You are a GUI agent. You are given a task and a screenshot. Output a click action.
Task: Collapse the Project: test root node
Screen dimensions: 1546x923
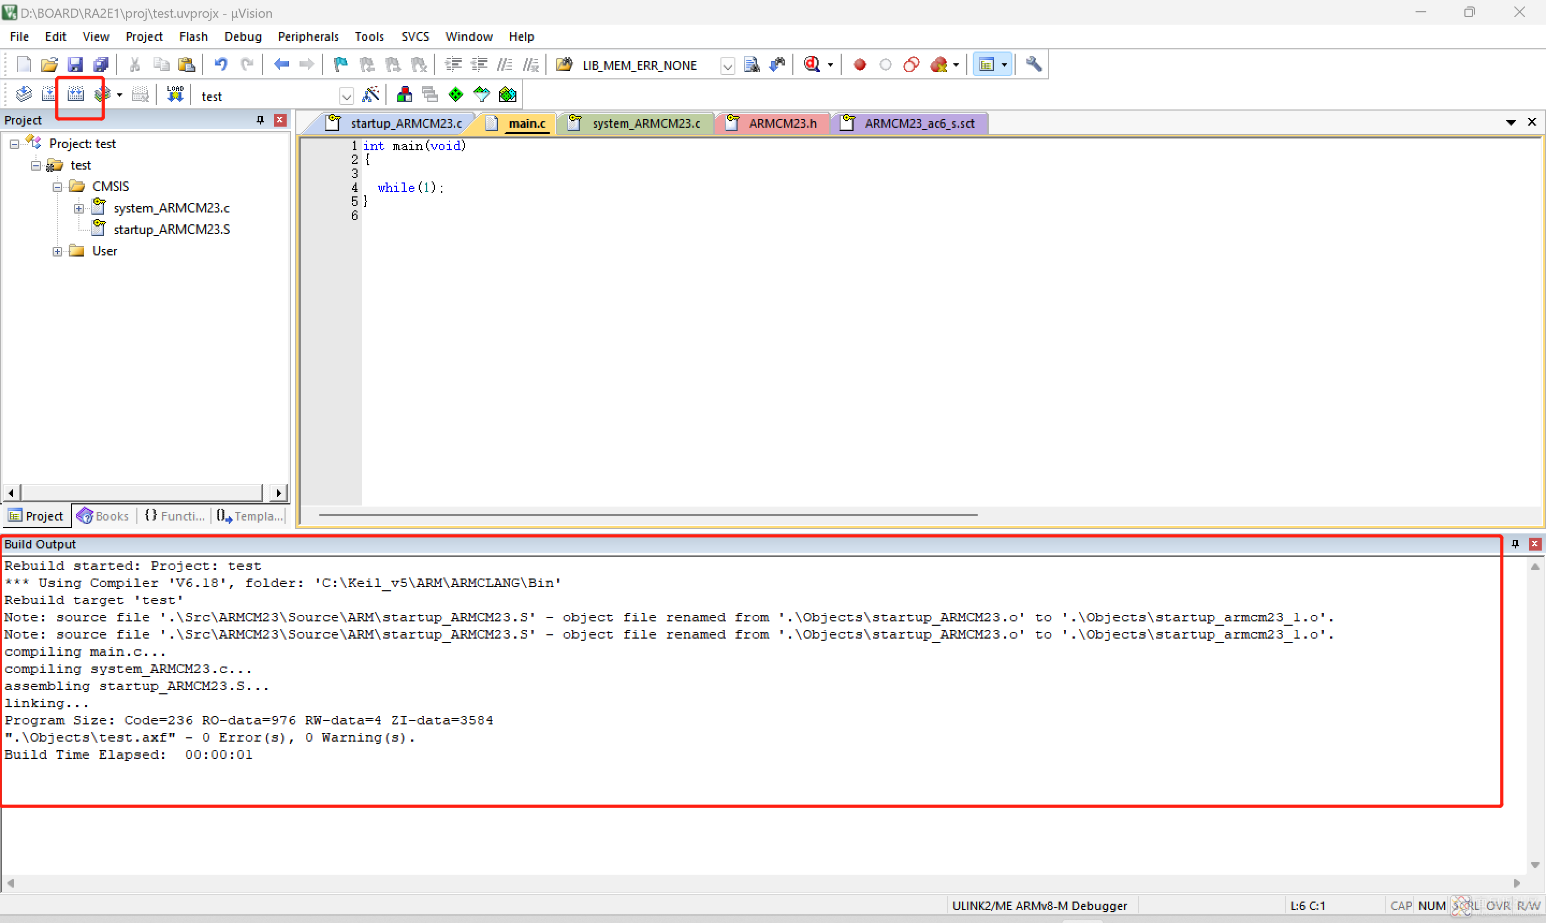click(14, 144)
